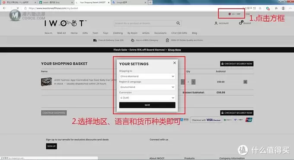
Task: Open the By Room menu
Action: click(132, 33)
